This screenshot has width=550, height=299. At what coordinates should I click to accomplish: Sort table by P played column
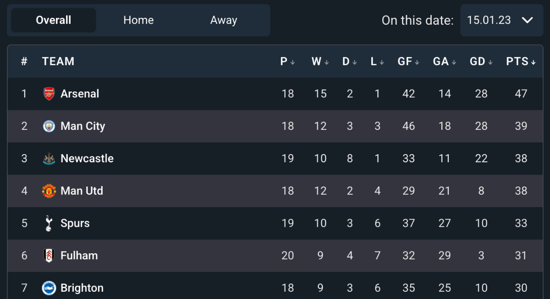pos(287,62)
